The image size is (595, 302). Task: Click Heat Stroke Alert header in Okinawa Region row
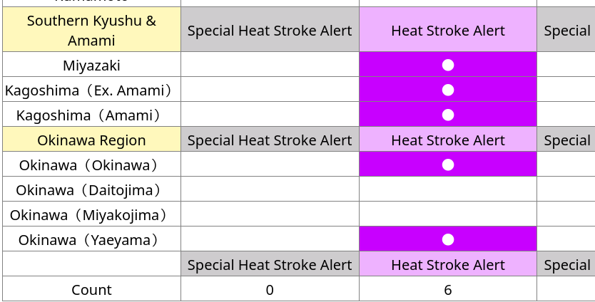tap(448, 140)
